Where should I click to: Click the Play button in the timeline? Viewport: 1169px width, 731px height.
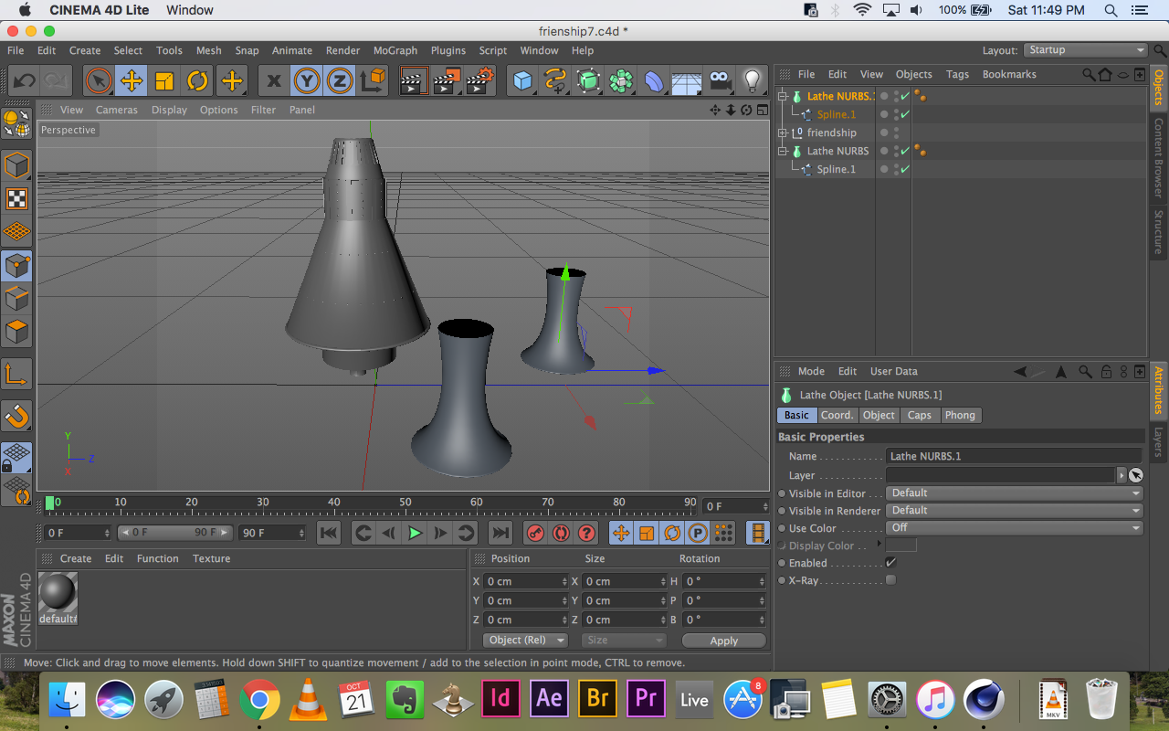pyautogui.click(x=415, y=532)
